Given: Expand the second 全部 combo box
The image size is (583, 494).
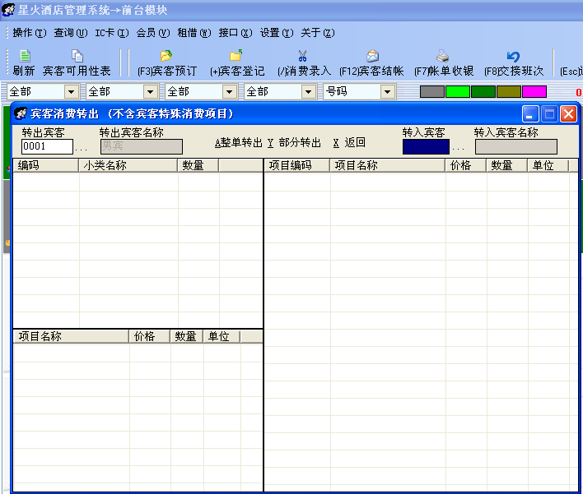Looking at the screenshot, I should (150, 92).
